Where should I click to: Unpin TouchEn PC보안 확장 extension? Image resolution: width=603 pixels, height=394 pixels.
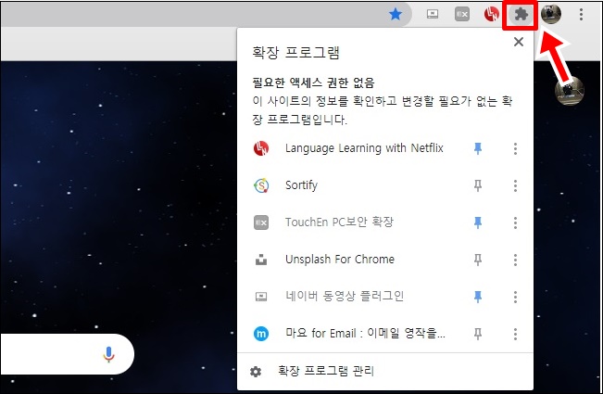(478, 222)
